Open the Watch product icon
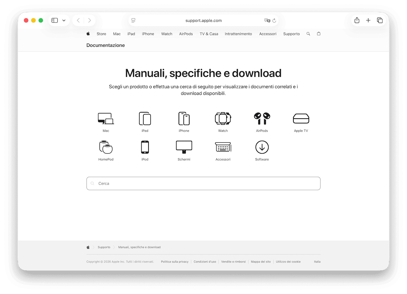Image resolution: width=407 pixels, height=294 pixels. pos(223,118)
